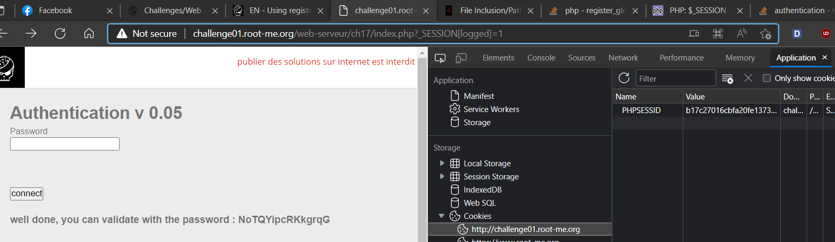
Task: Select the PHPSESSID cookie row
Action: (723, 110)
